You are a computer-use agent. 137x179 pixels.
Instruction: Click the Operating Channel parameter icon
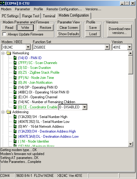tap(15, 97)
